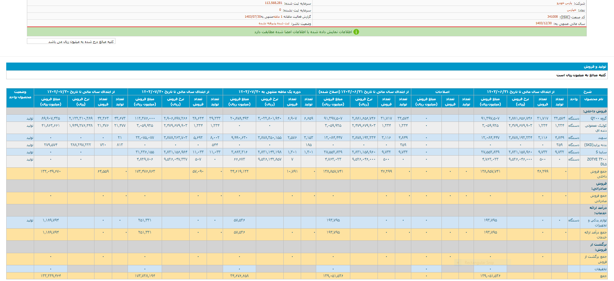Click the million-rial amounts note box
The image size is (614, 281).
(x=71, y=42)
